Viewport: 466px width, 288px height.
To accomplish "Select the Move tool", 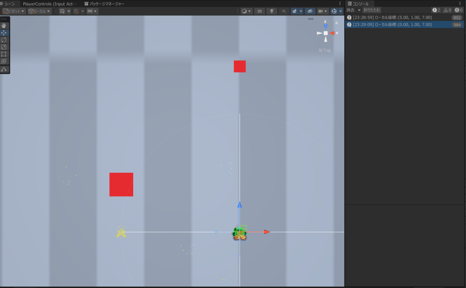I will (x=4, y=33).
